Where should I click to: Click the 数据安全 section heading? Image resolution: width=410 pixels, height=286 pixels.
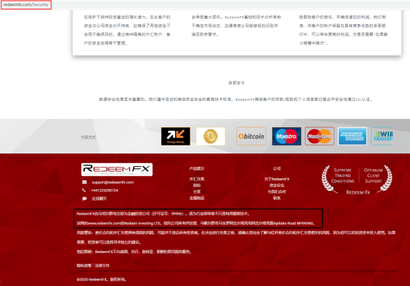(x=237, y=83)
